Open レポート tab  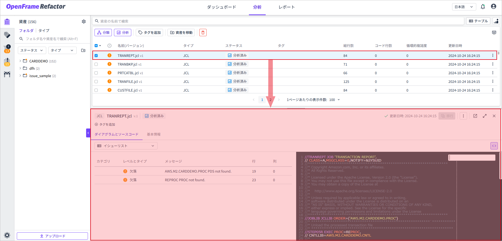tap(287, 7)
